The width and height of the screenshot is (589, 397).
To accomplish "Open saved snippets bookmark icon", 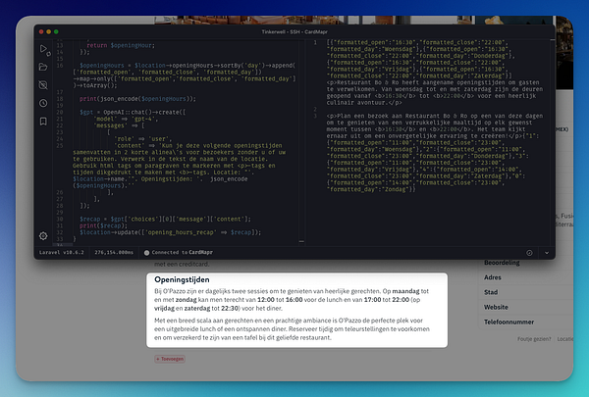I will (43, 122).
